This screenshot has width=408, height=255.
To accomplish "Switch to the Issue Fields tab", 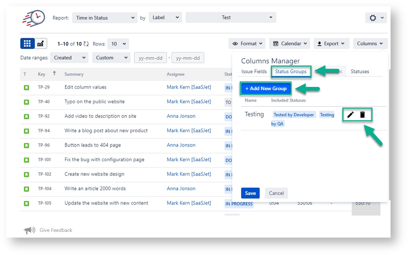I will click(x=254, y=71).
